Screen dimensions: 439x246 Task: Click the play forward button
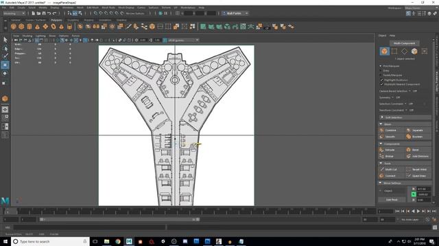(x=418, y=211)
